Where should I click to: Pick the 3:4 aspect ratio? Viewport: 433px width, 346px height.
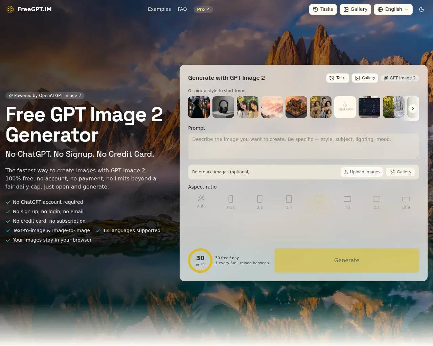click(289, 202)
